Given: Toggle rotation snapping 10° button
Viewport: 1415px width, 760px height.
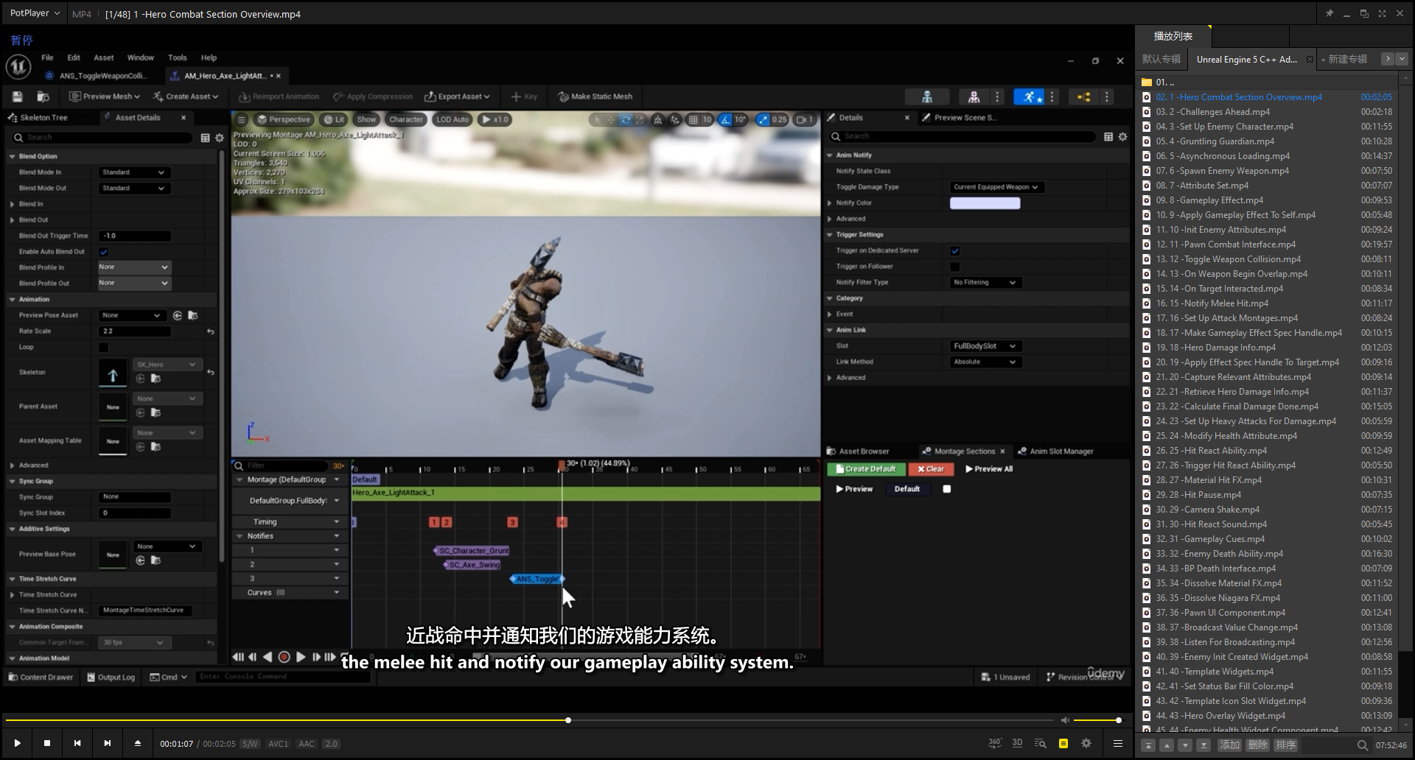Looking at the screenshot, I should coord(733,119).
